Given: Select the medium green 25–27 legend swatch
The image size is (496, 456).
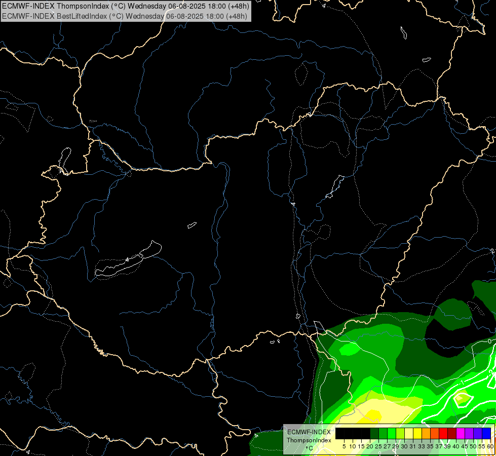Looking at the screenshot, I should click(383, 433).
